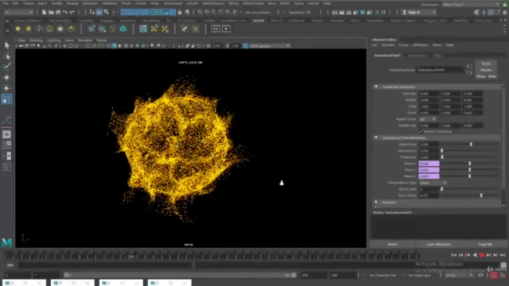Choose the Move tool in toolbox
Screen dimensions: 509x286
click(x=7, y=78)
